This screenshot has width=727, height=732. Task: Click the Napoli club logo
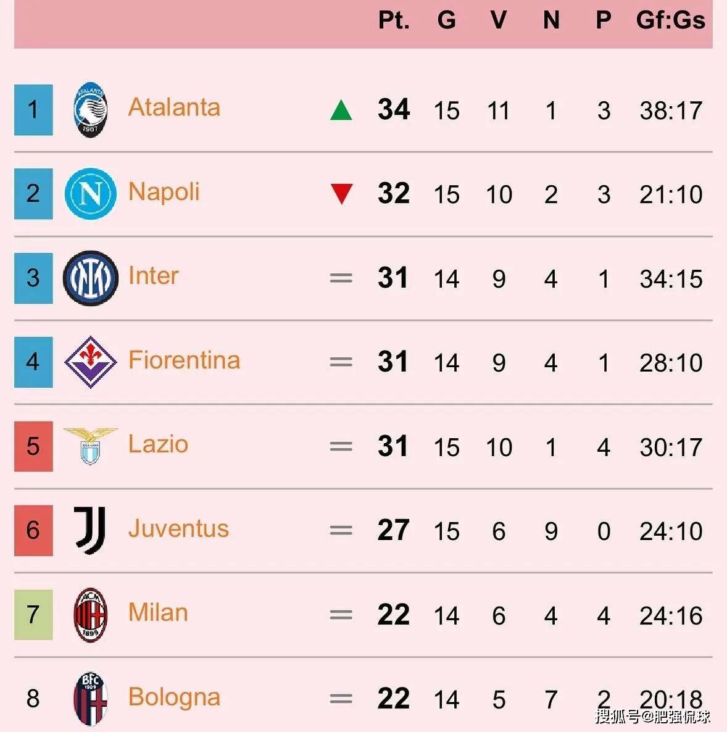91,194
